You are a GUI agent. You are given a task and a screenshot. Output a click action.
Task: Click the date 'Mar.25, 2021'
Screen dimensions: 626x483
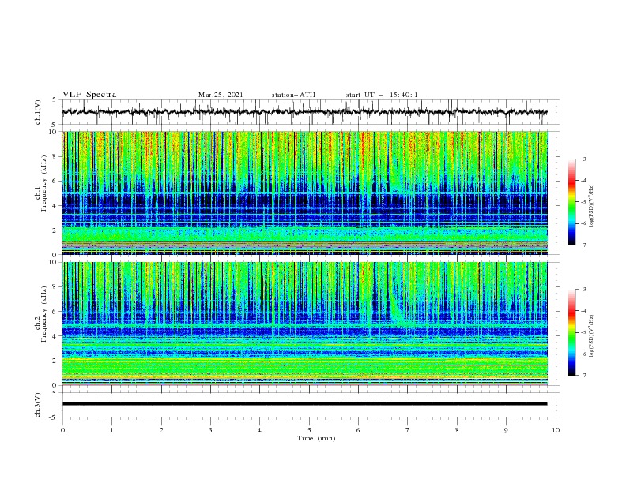point(221,95)
